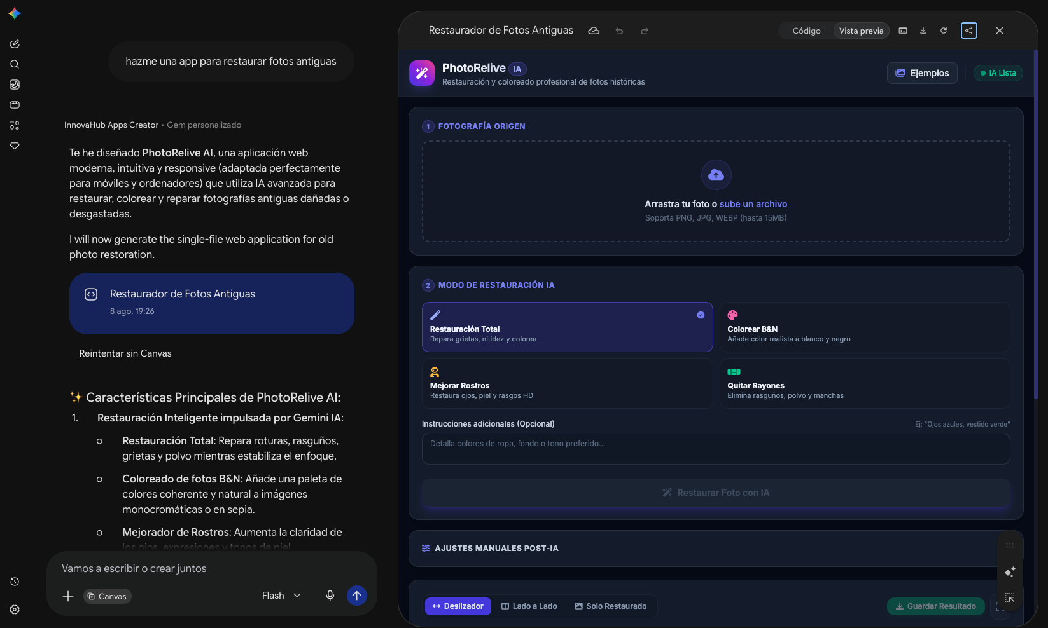Image resolution: width=1048 pixels, height=628 pixels.
Task: Send the prompt with arrow button
Action: pos(357,596)
